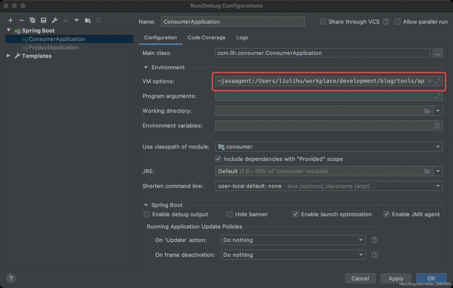Click the move into new folder icon

tap(88, 20)
